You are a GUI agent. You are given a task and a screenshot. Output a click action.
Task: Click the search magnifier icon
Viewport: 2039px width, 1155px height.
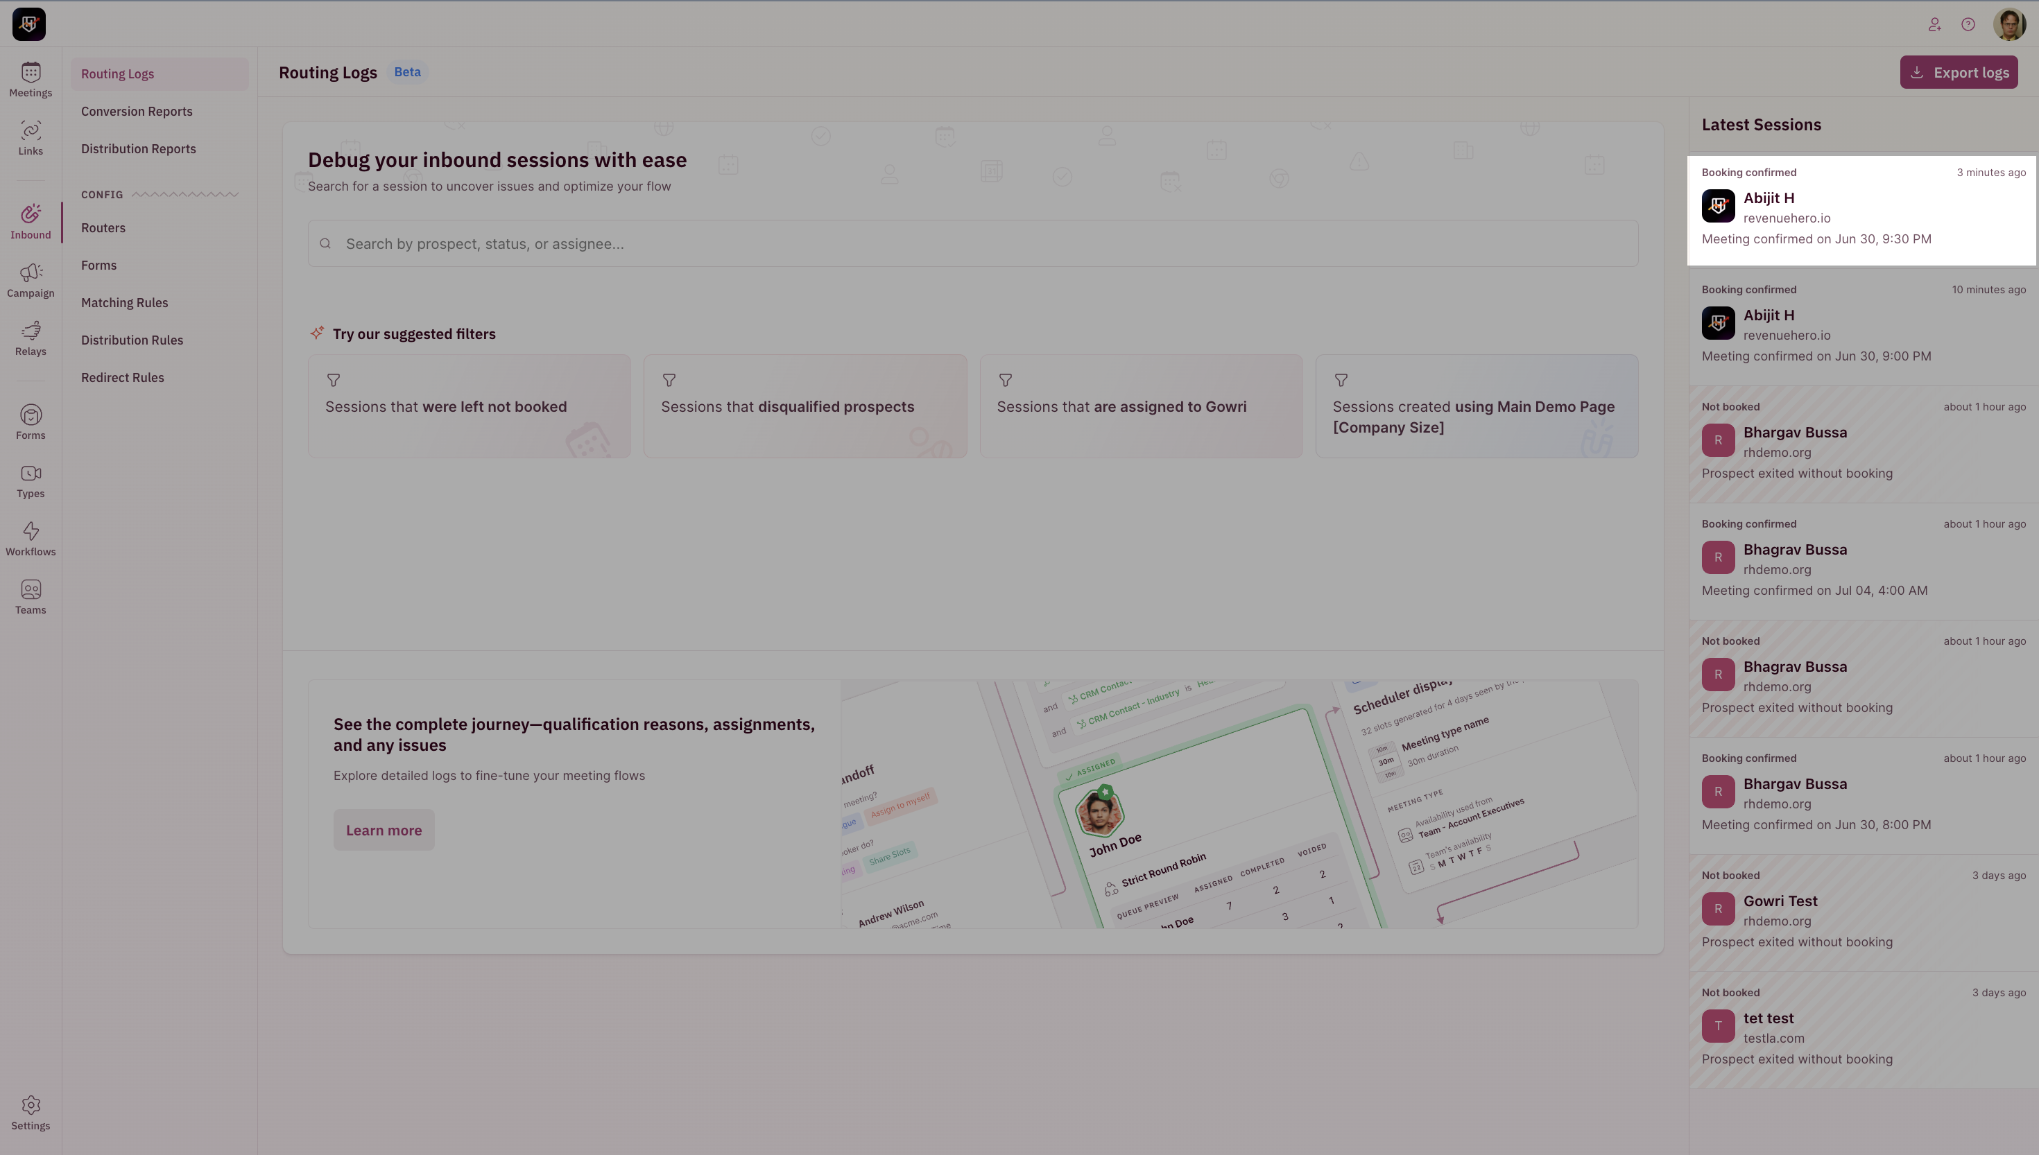[x=325, y=243]
